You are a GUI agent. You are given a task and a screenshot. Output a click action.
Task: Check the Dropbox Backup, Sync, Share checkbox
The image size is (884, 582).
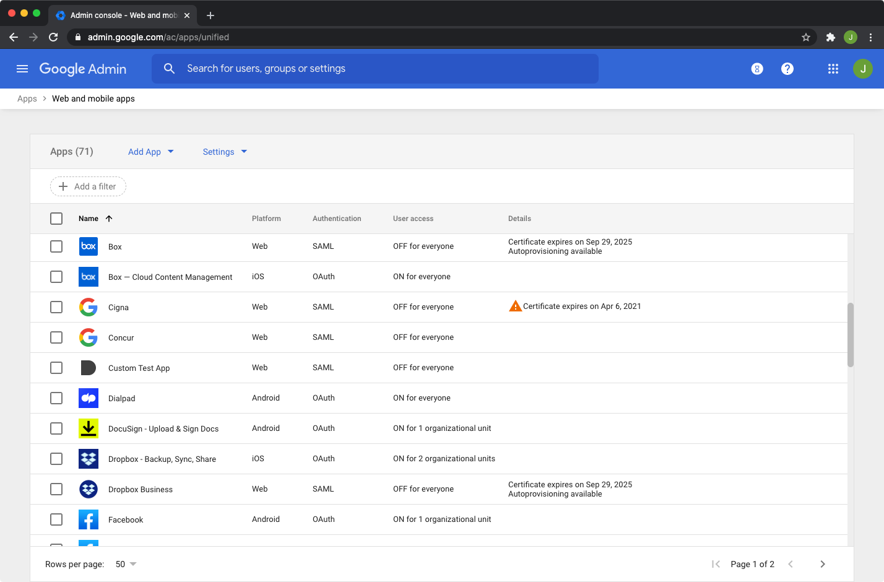56,459
